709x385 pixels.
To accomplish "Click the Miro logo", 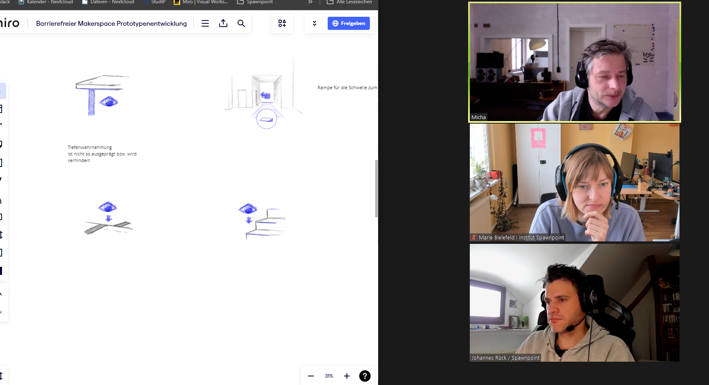I will (x=9, y=23).
